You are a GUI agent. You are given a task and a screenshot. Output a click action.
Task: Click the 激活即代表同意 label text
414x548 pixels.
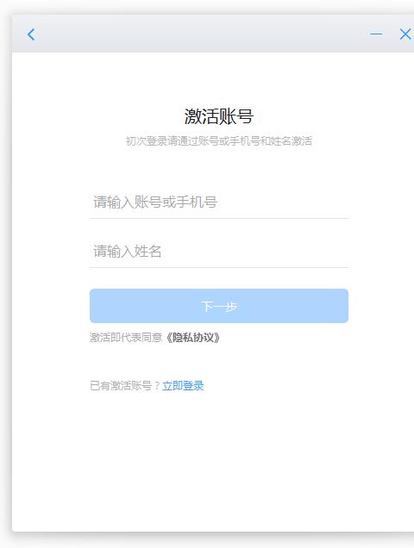pyautogui.click(x=126, y=338)
